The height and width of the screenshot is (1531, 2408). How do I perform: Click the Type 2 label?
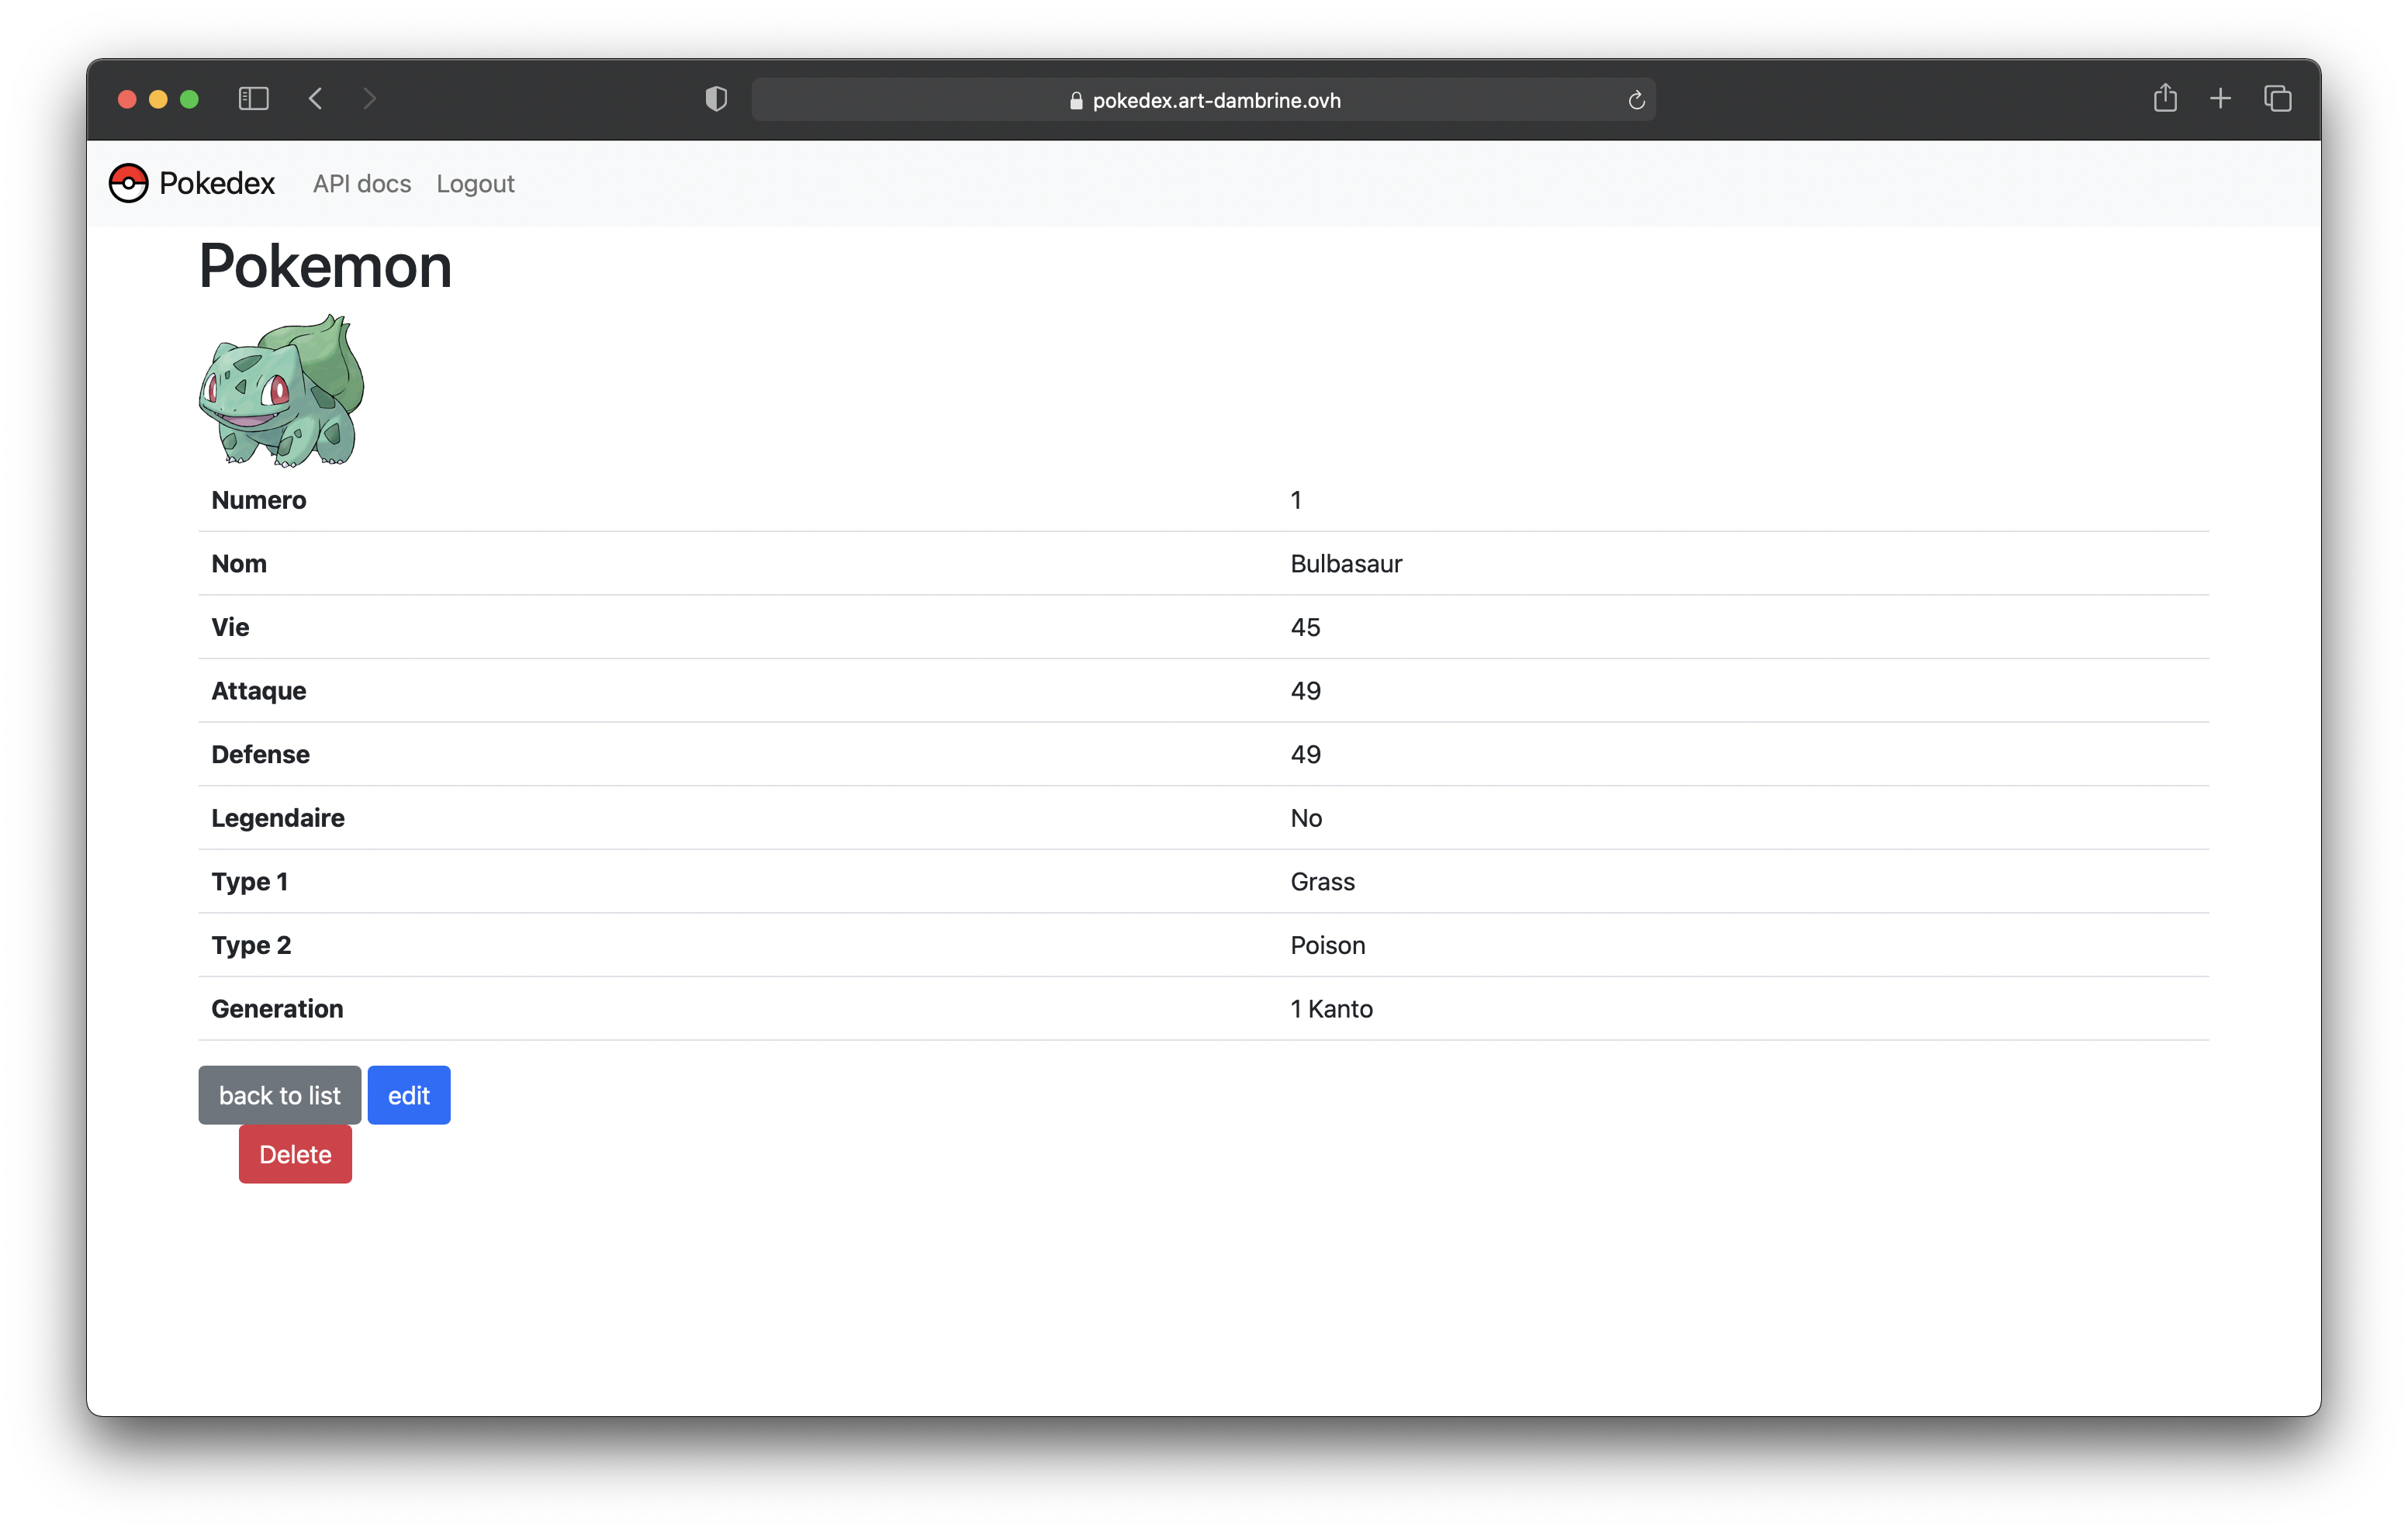(x=251, y=945)
